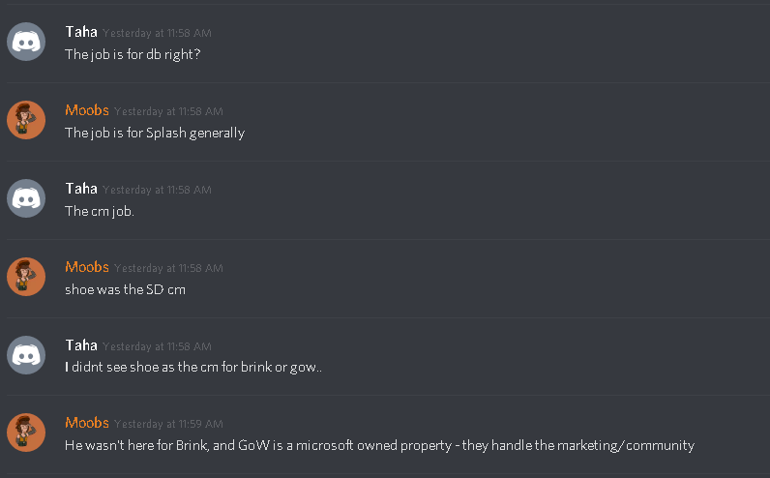This screenshot has width=770, height=478.
Task: Click Moobs username above the GoW microsoft message
Action: [x=87, y=423]
